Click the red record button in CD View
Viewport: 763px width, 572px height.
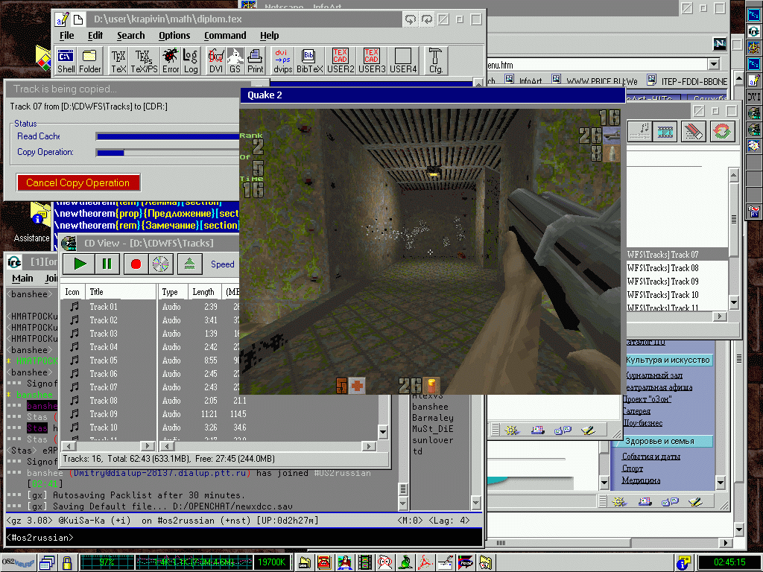136,264
